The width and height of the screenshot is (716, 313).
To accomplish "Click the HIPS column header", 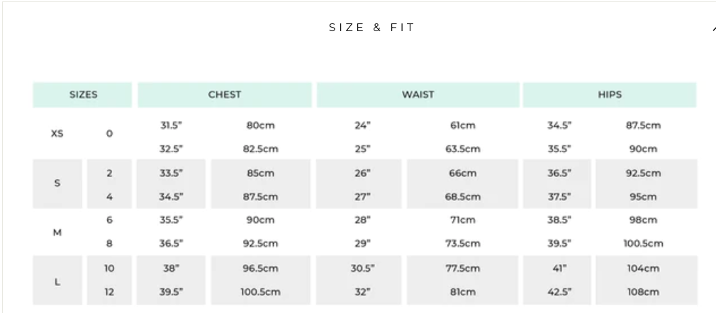I will pyautogui.click(x=610, y=94).
